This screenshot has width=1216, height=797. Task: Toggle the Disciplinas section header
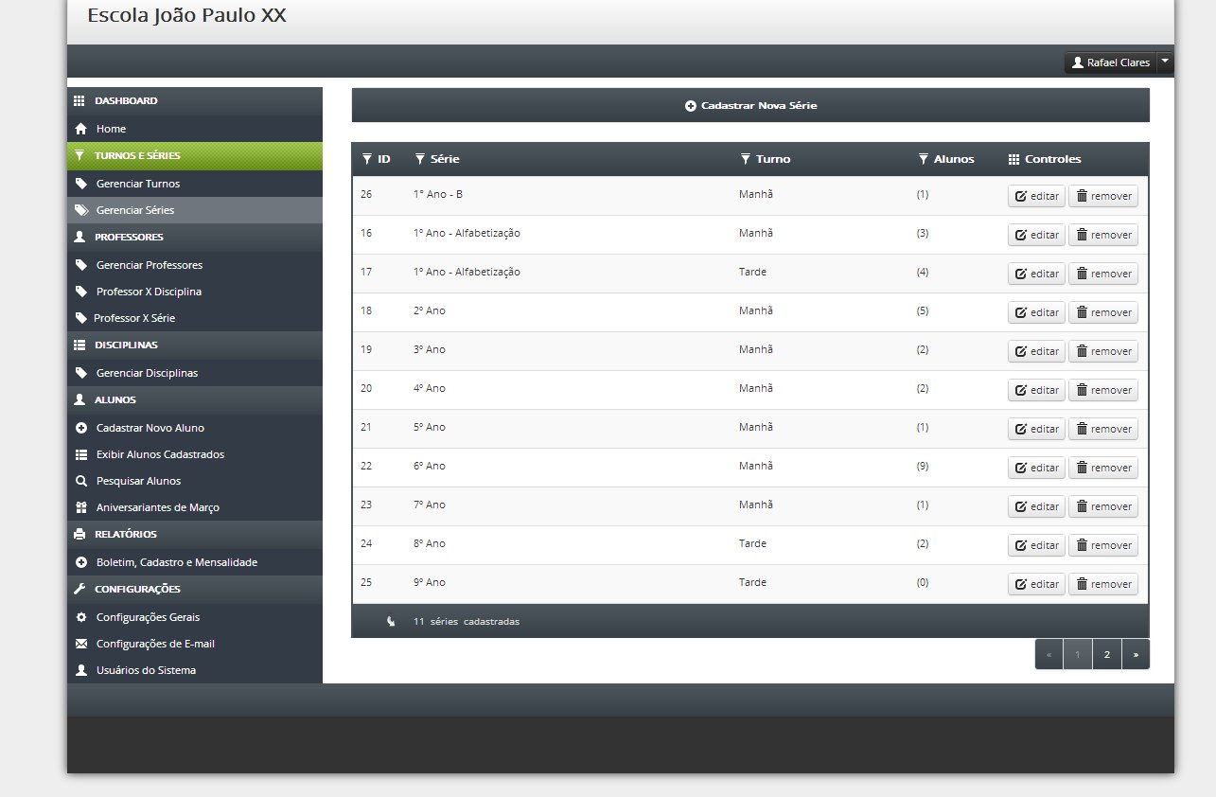tap(195, 345)
